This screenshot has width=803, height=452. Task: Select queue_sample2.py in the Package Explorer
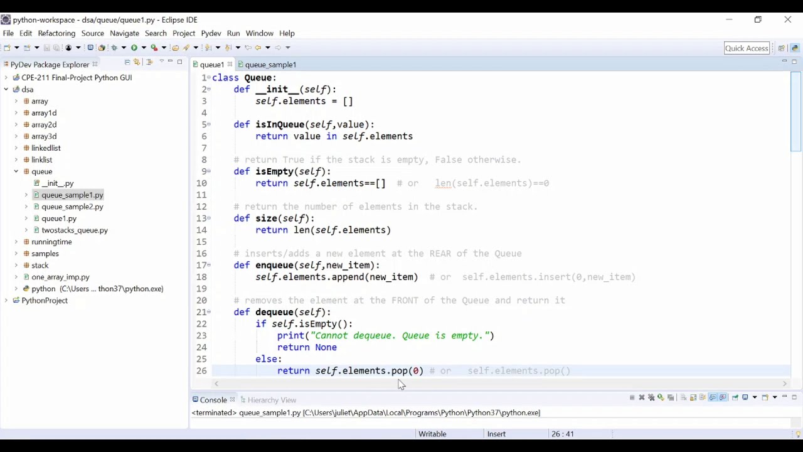click(72, 207)
